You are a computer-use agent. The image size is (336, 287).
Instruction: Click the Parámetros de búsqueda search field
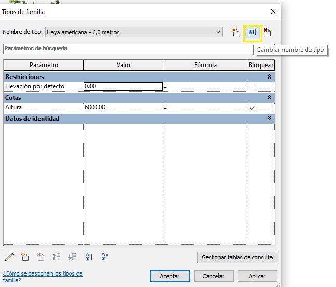click(x=125, y=48)
